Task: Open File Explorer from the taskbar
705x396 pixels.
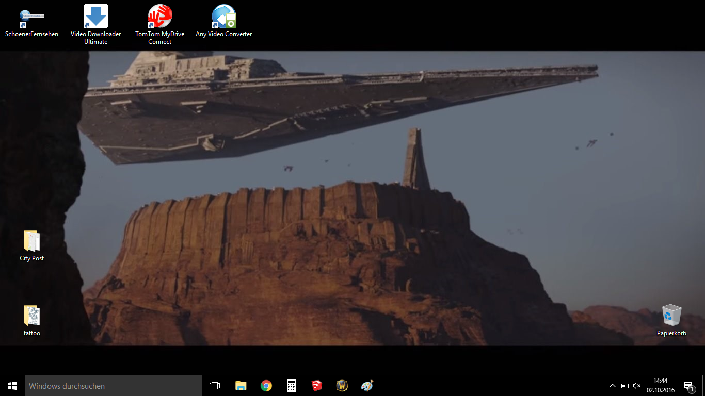Action: point(241,386)
